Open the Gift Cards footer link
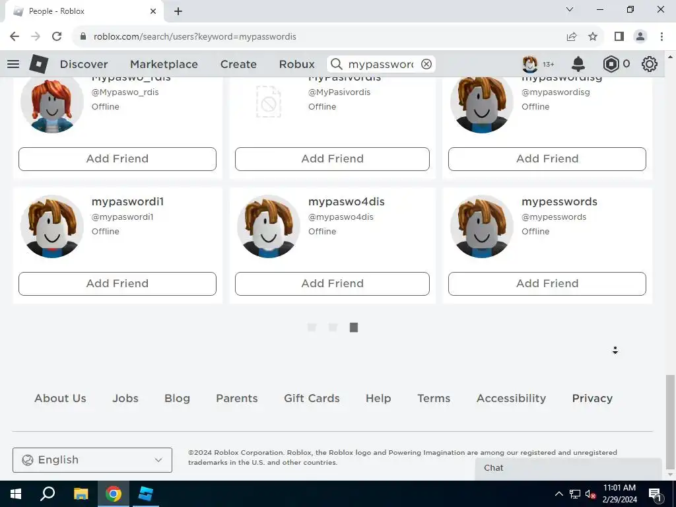 point(312,398)
